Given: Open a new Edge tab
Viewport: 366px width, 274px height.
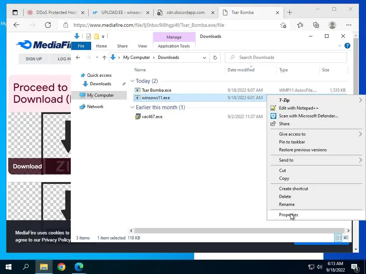Looking at the screenshot, I should tap(290, 12).
